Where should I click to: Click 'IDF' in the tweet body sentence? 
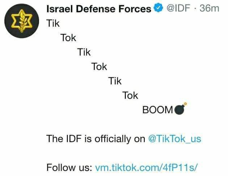coord(74,138)
